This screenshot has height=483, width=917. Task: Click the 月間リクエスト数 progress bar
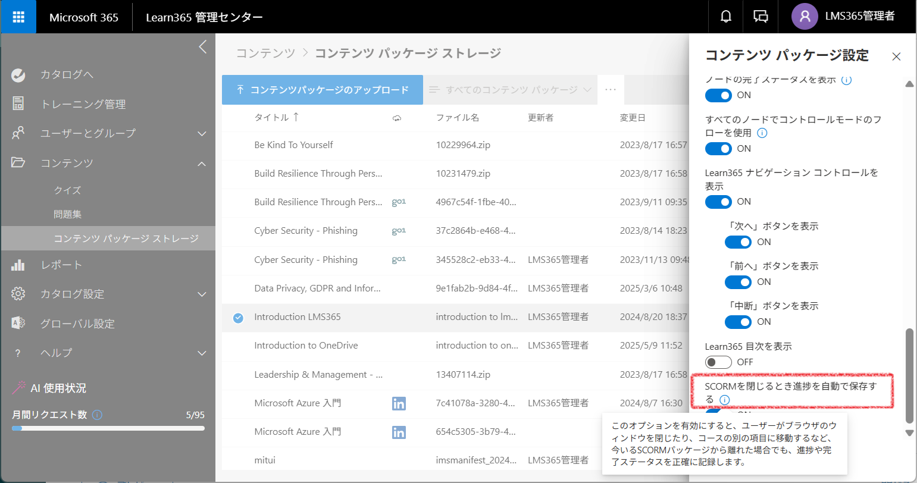[x=108, y=428]
